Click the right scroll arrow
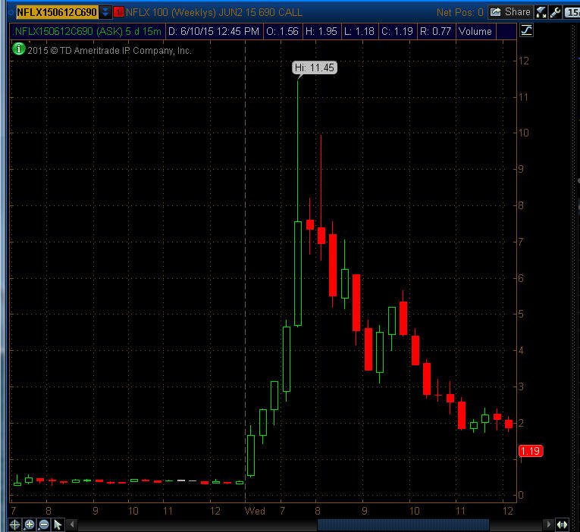The width and height of the screenshot is (580, 532). pyautogui.click(x=549, y=524)
